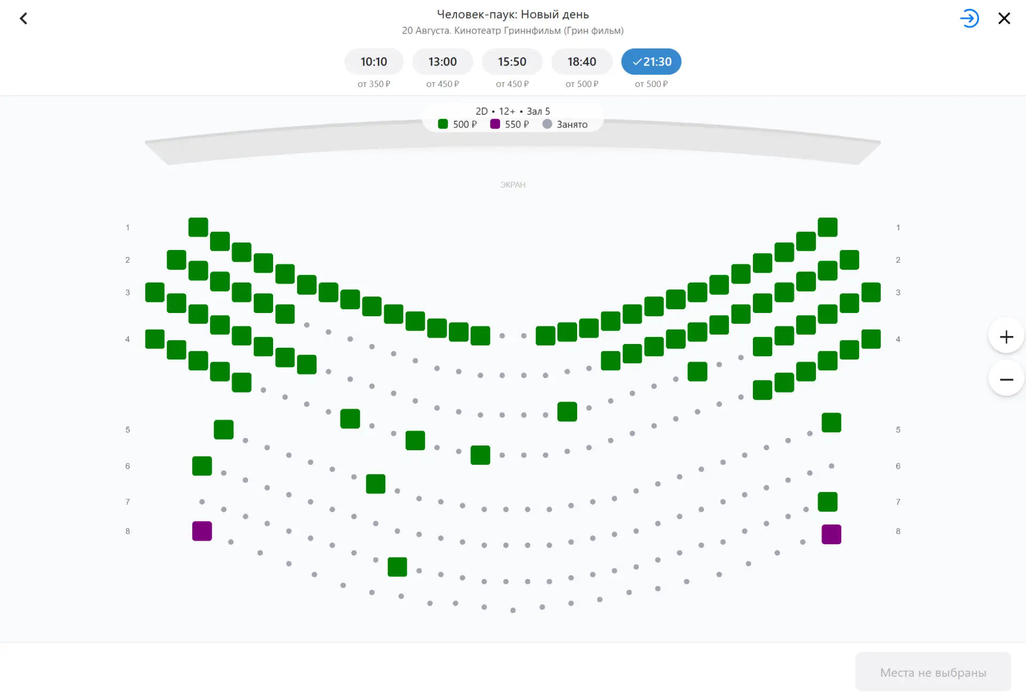The height and width of the screenshot is (696, 1026).
Task: Click the 'Места не выбраны' button
Action: (x=933, y=672)
